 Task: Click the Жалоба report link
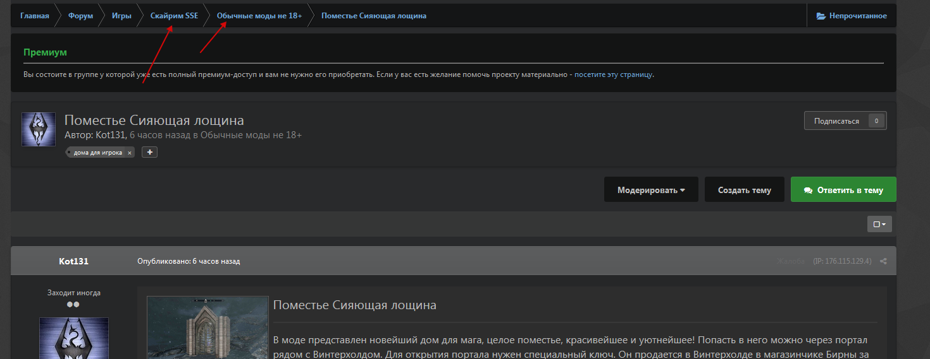point(791,261)
